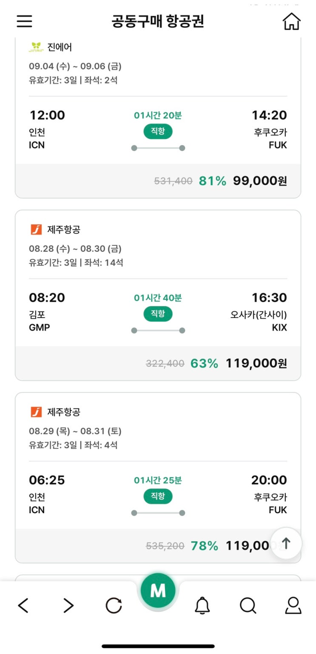This screenshot has height=654, width=316.
Task: Select the 99,000원 Jin Air Fukuoka price
Action: (x=260, y=181)
